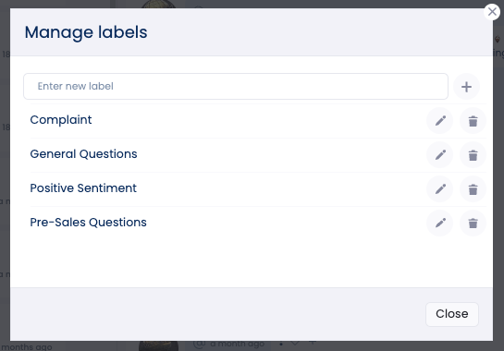Delete the Positive Sentiment label
This screenshot has width=504, height=351.
[x=473, y=188]
